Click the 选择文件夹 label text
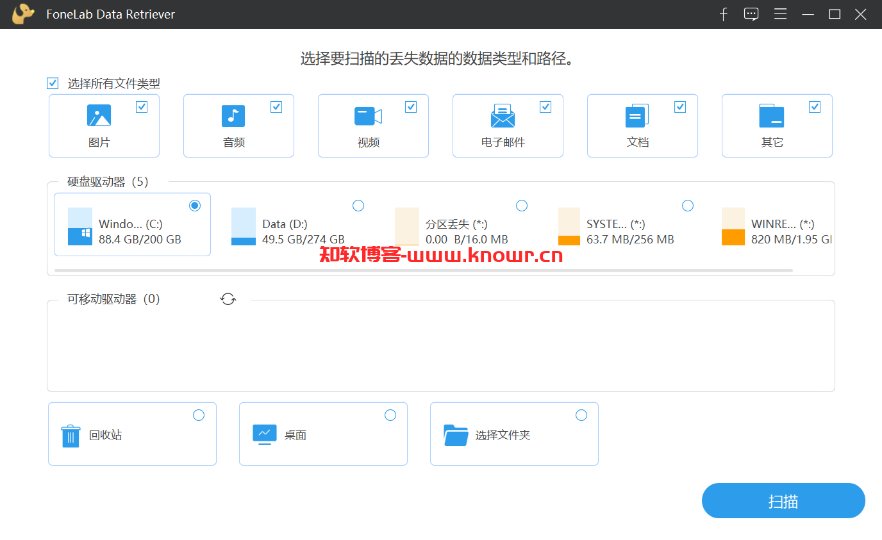This screenshot has width=882, height=540. (x=503, y=435)
